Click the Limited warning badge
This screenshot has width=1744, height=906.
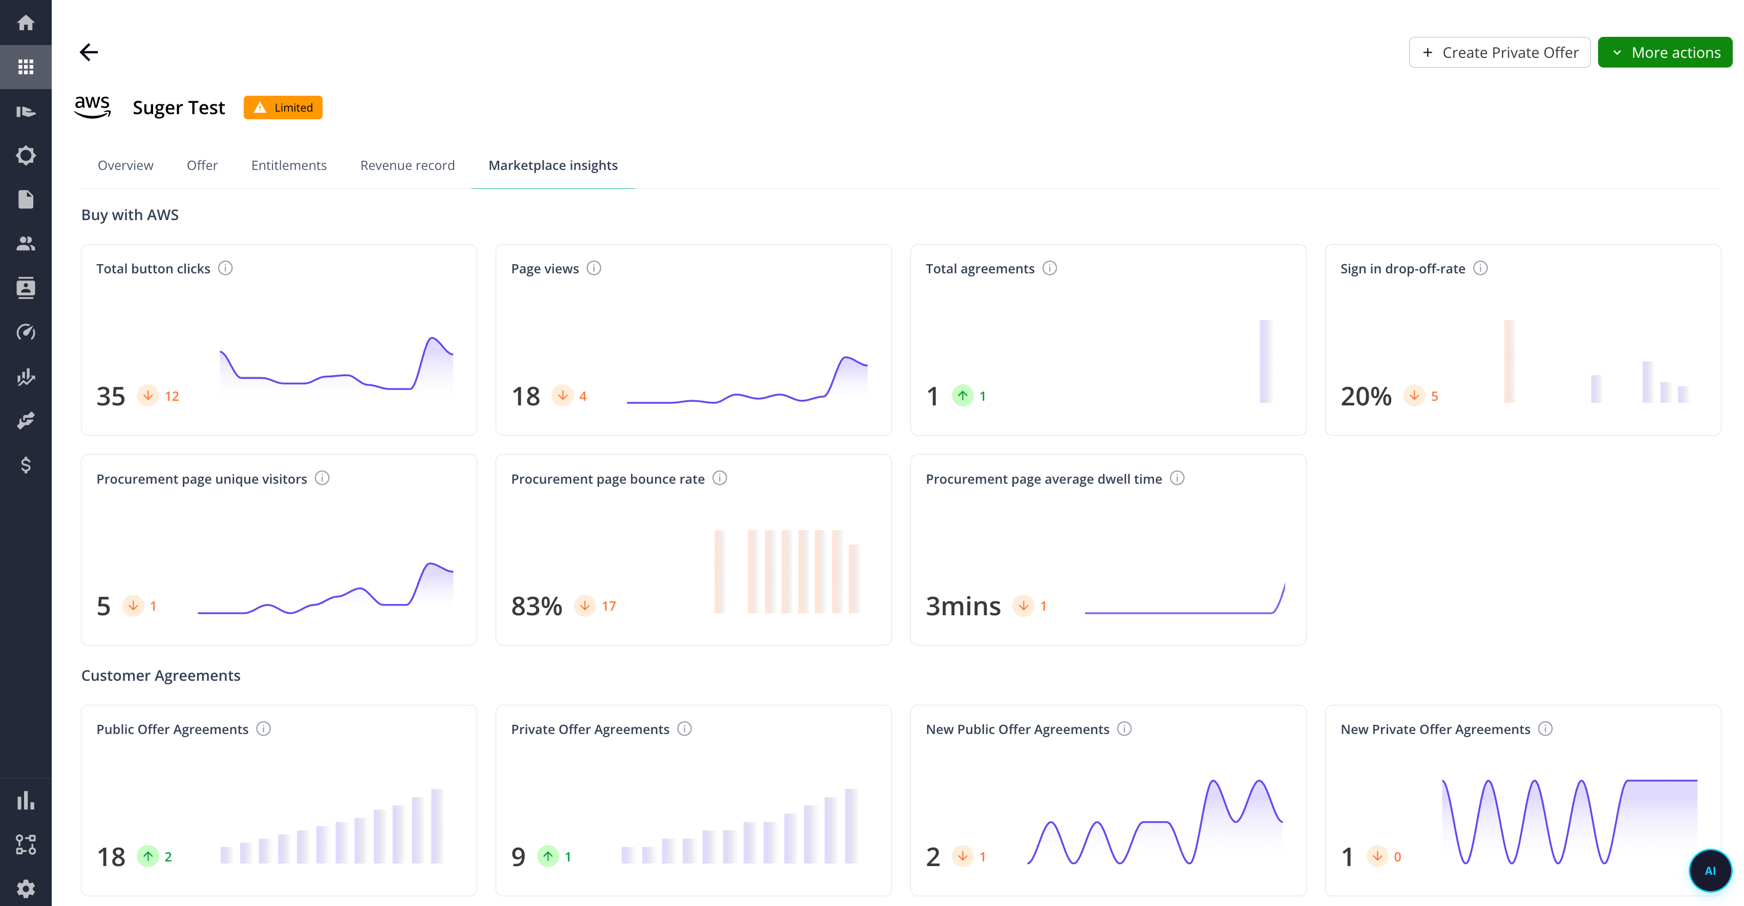pos(283,107)
